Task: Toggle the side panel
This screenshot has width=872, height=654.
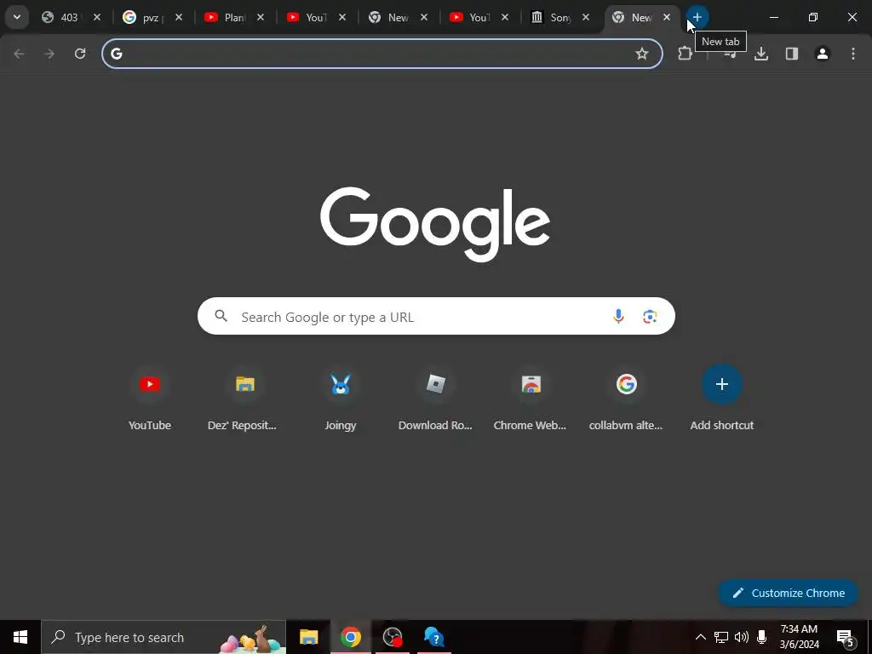Action: (792, 54)
